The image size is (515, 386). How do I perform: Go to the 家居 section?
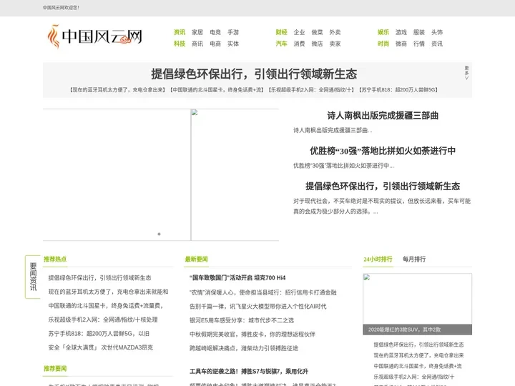[197, 32]
